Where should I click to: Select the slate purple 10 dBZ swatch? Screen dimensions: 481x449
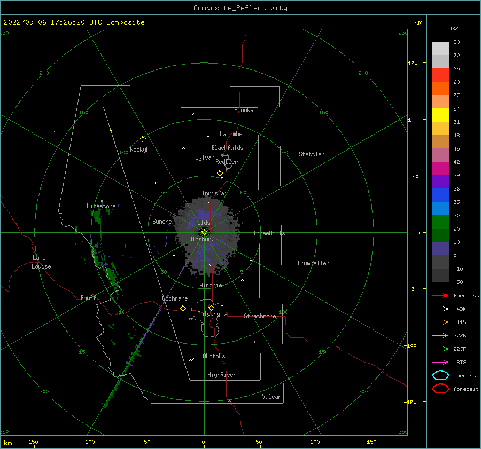point(440,248)
